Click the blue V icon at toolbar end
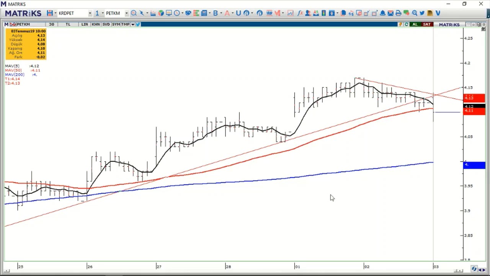 (438, 13)
